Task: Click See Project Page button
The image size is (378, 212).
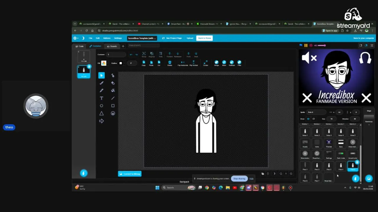Action: coord(172,38)
